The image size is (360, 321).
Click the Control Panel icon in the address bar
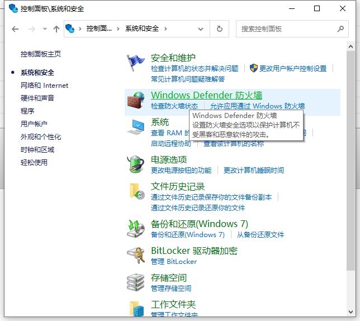tap(70, 29)
